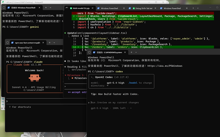Screen dimensions: 220x137
Task: Click the Codex prompt field 'Run /review on my current changes'
Action: (115, 103)
